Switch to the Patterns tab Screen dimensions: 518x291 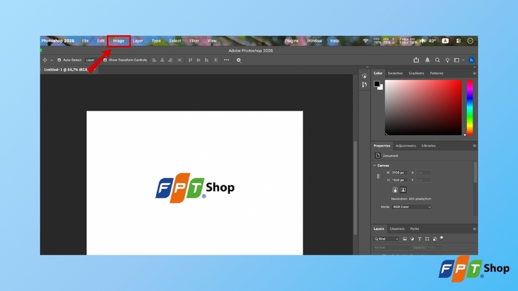pos(436,73)
